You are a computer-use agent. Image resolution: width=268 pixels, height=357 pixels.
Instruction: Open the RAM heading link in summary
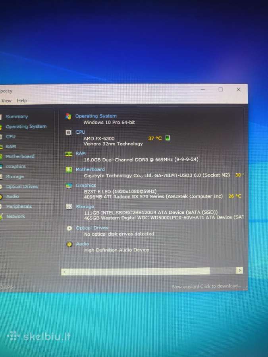click(81, 154)
